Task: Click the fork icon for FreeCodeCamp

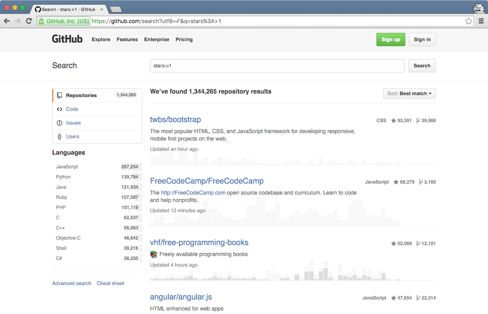Action: click(421, 182)
